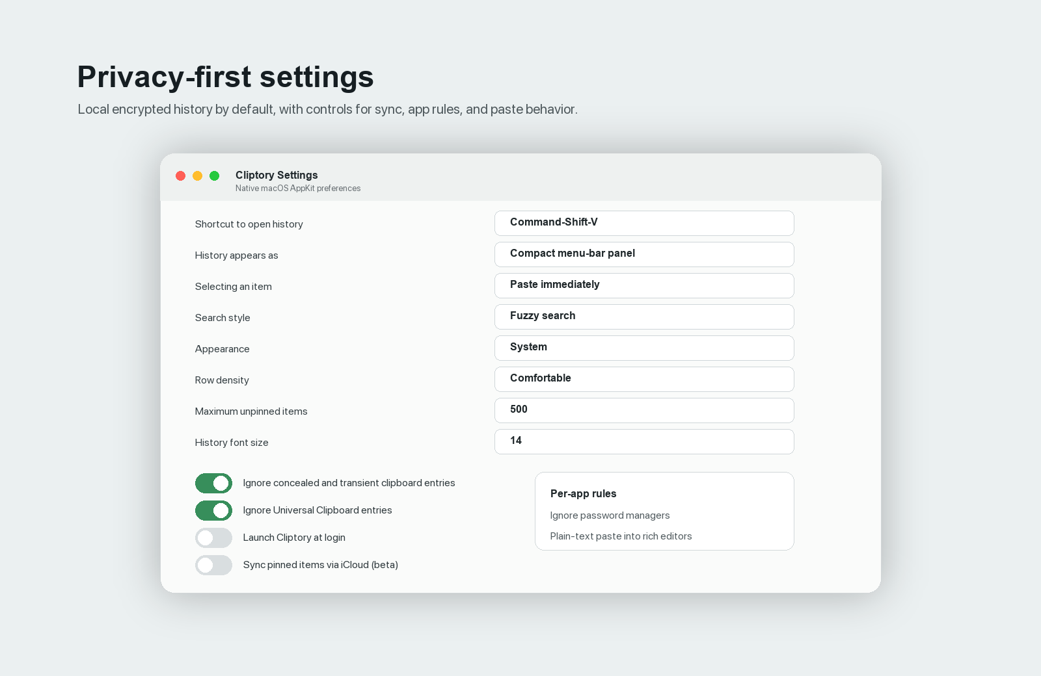Click the Privacy-first settings heading
Image resolution: width=1041 pixels, height=676 pixels.
click(226, 77)
